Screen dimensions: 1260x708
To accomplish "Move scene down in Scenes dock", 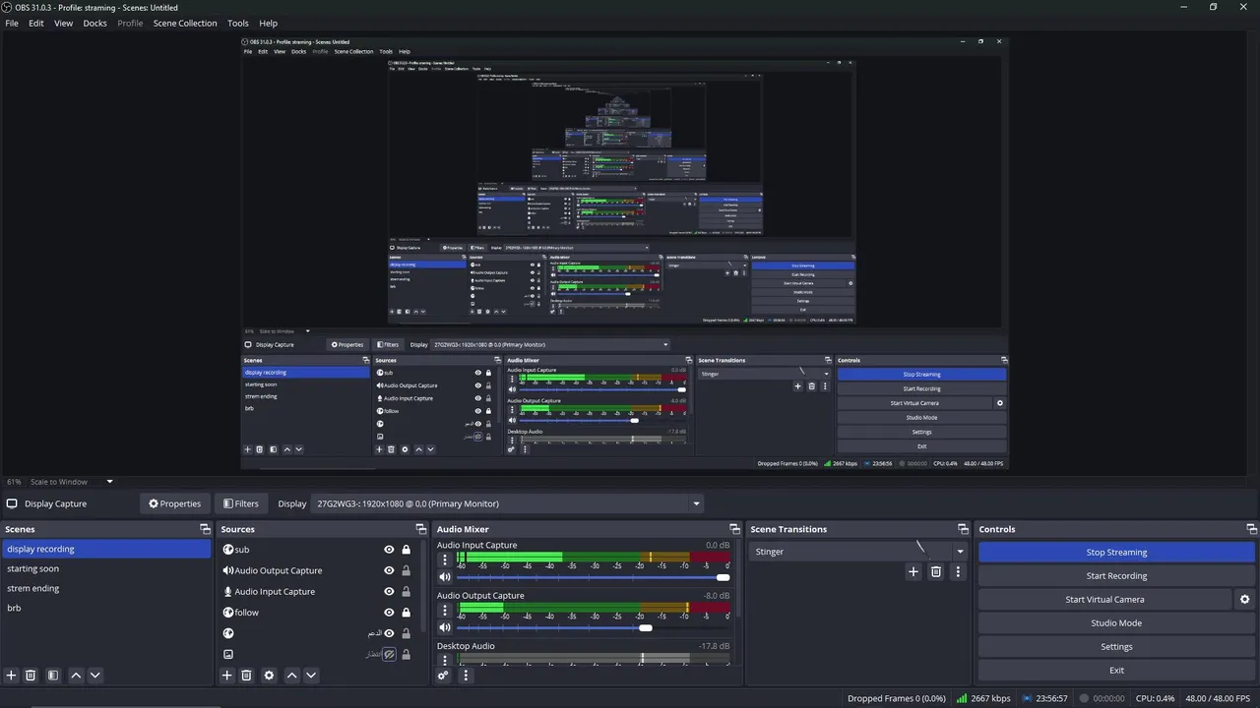I will (94, 676).
